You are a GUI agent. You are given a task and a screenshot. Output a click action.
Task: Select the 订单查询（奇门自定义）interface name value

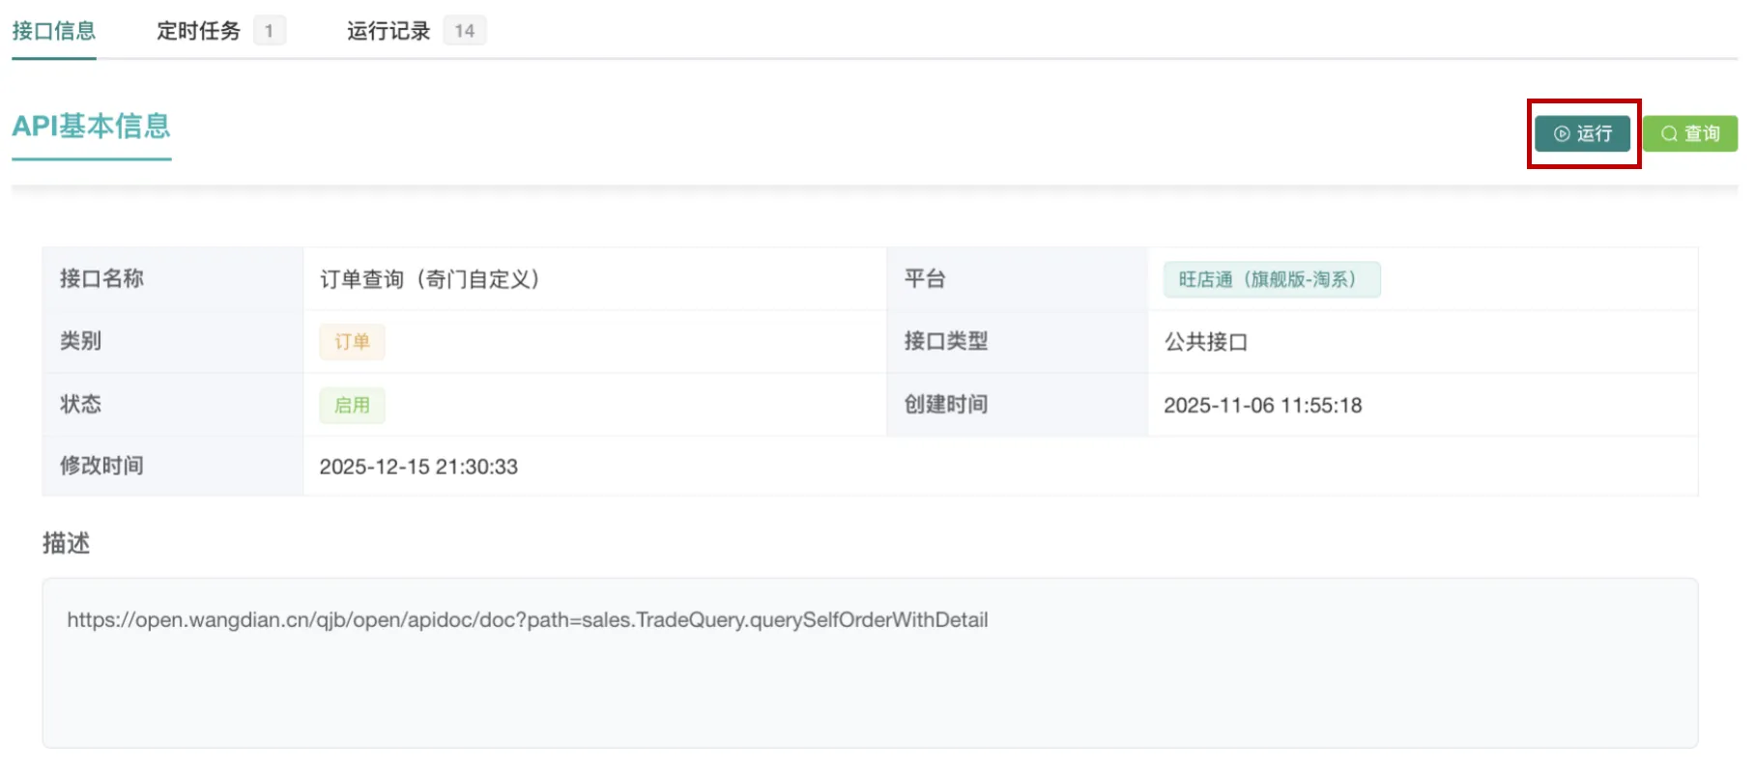[430, 280]
